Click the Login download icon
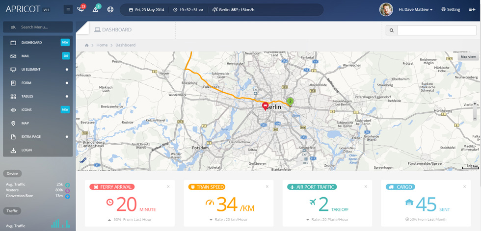 [x=13, y=150]
